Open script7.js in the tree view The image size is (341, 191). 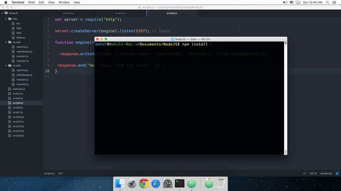[x=18, y=112]
